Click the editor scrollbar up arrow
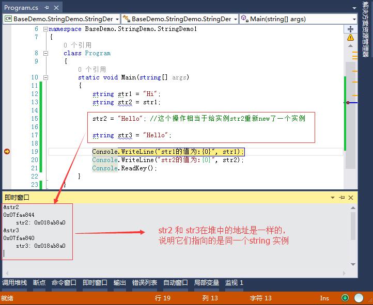This screenshot has width=373, height=305. tap(350, 46)
